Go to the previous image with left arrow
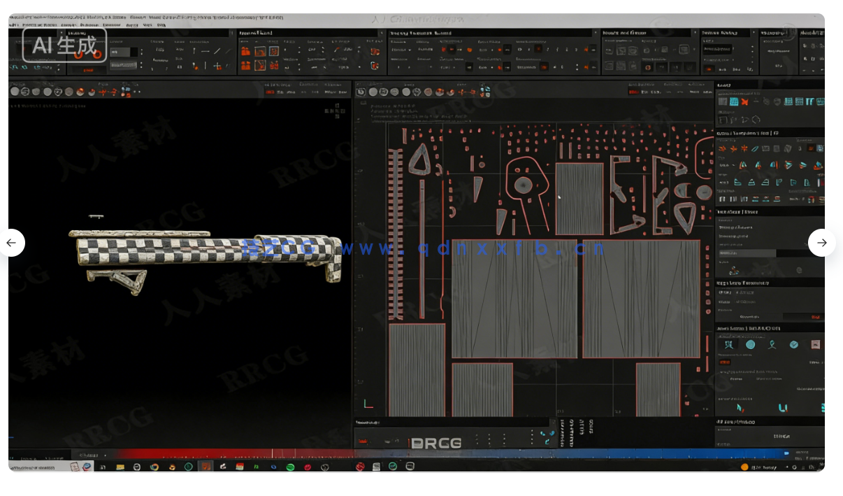This screenshot has height=496, width=843. (11, 243)
